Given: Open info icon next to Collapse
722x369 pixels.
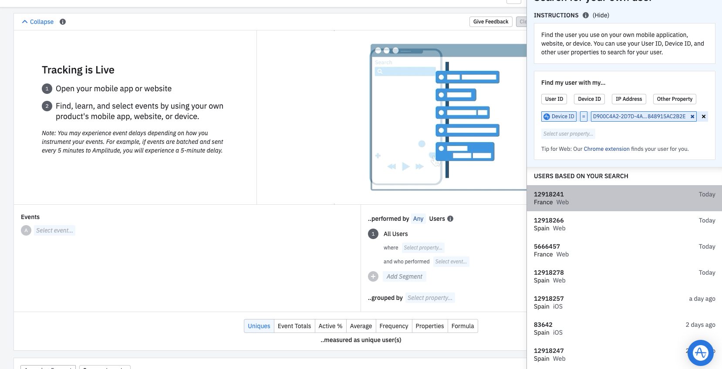Looking at the screenshot, I should (63, 22).
